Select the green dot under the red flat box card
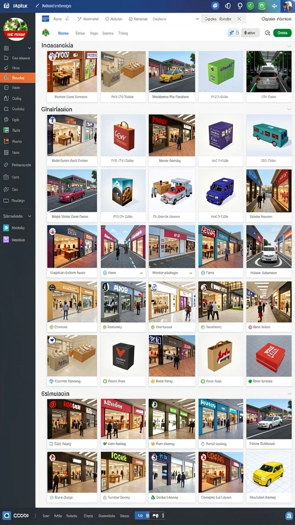Viewport: 295px width, 525px height. (250, 381)
